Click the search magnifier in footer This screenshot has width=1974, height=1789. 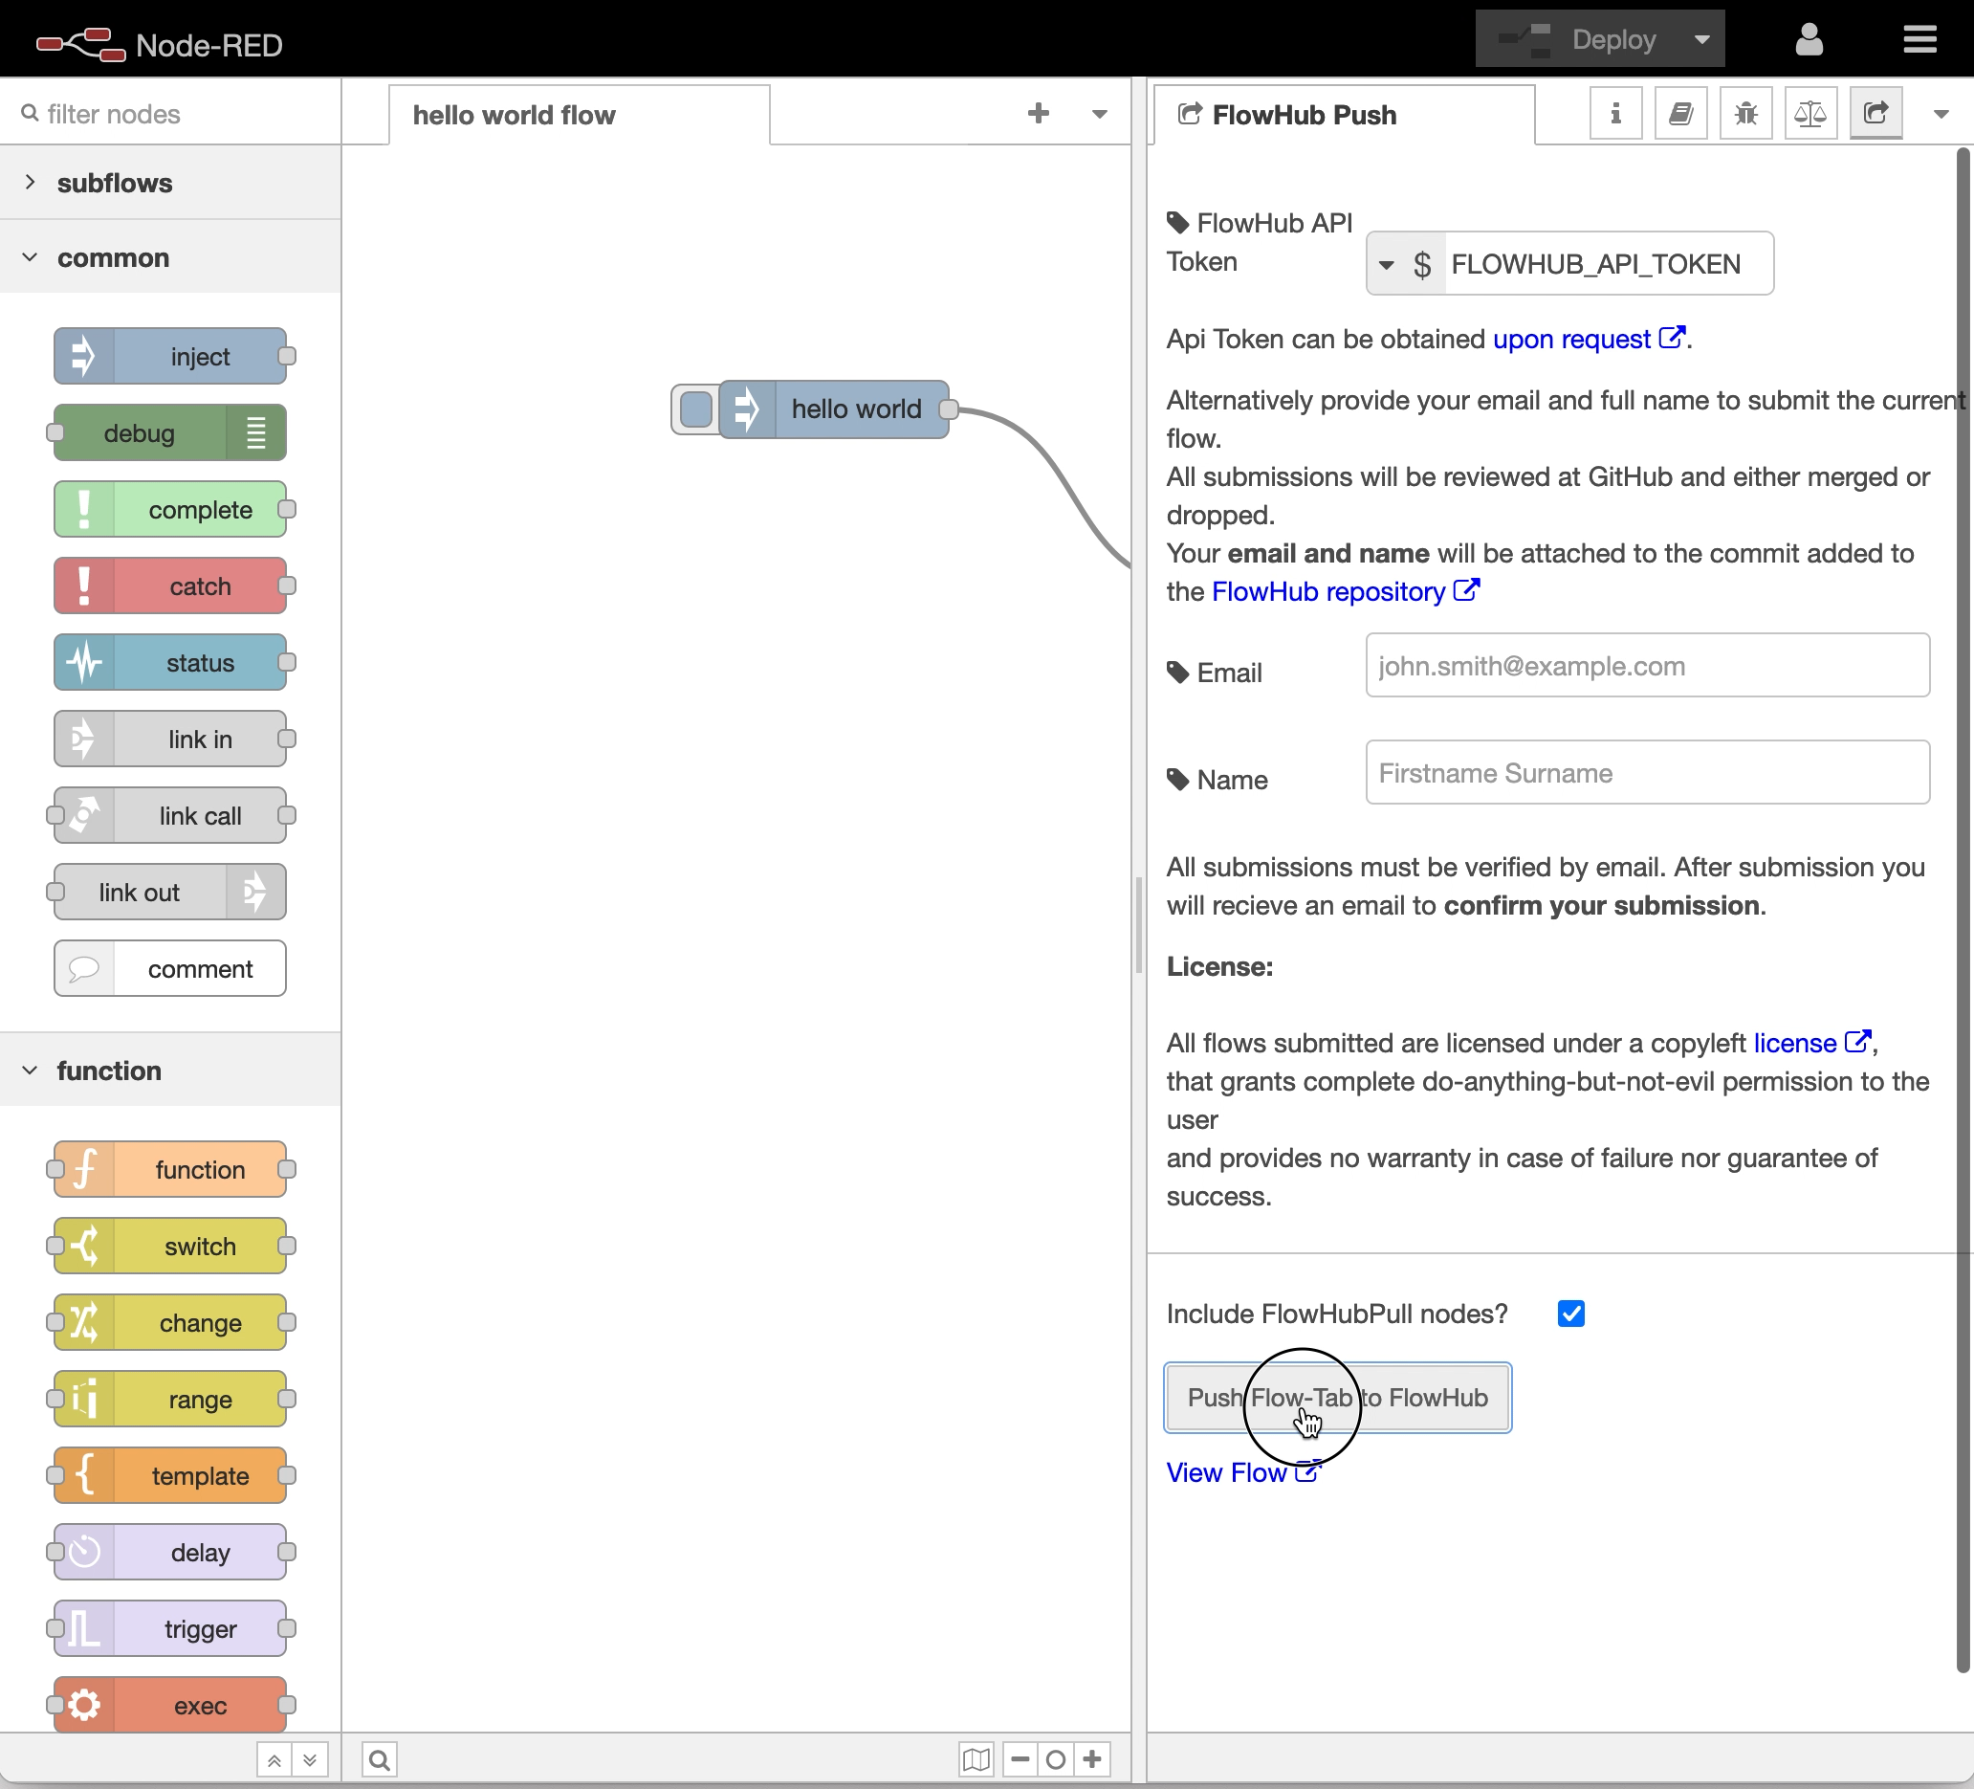(x=379, y=1759)
